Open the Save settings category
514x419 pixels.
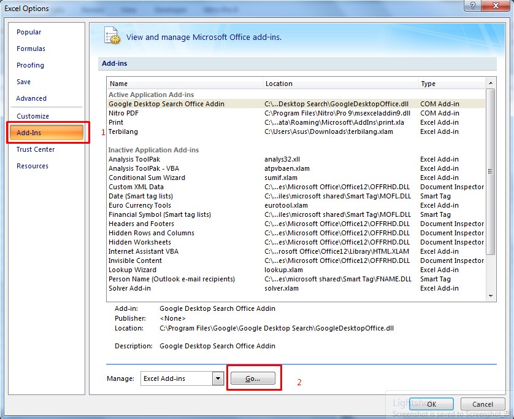[x=23, y=82]
